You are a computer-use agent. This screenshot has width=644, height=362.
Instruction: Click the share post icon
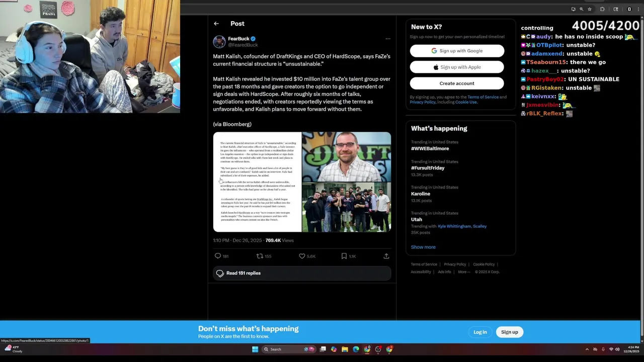point(386,256)
